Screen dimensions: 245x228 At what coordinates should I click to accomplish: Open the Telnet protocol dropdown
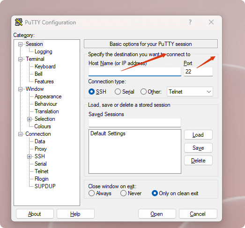(190, 92)
